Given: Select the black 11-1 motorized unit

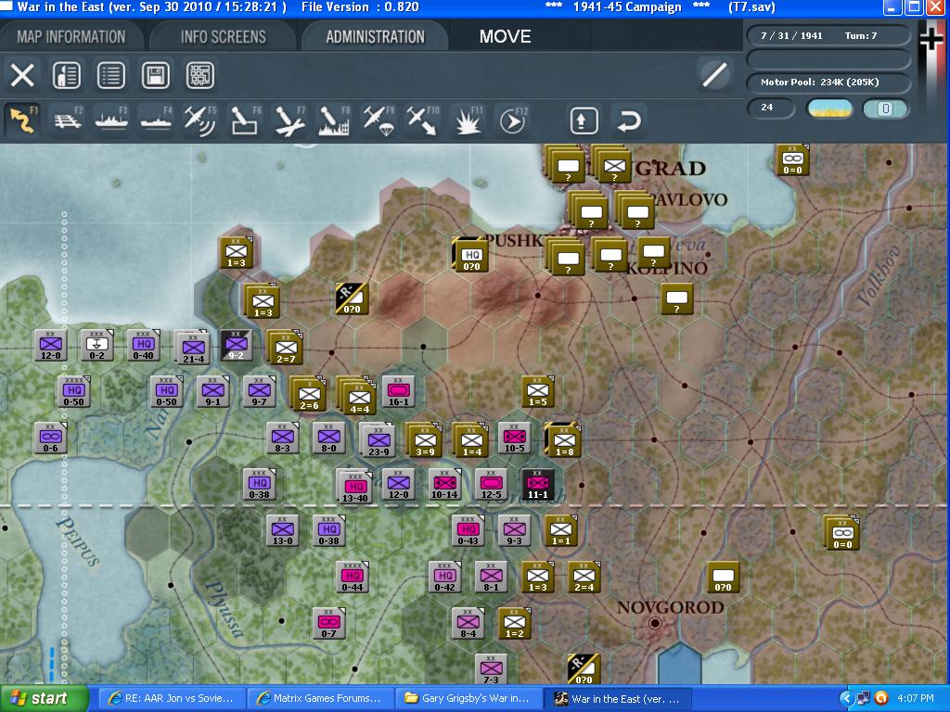Looking at the screenshot, I should (x=537, y=484).
